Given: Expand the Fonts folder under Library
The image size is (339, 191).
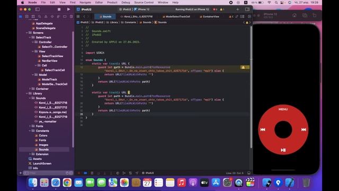Looking at the screenshot, I should coord(30,126).
